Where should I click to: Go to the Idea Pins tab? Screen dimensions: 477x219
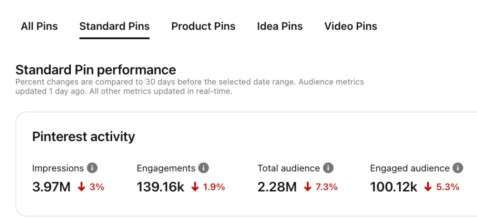279,26
